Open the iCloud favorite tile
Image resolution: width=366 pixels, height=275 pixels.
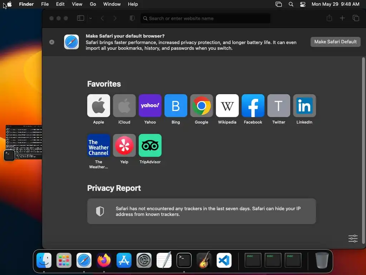(124, 106)
